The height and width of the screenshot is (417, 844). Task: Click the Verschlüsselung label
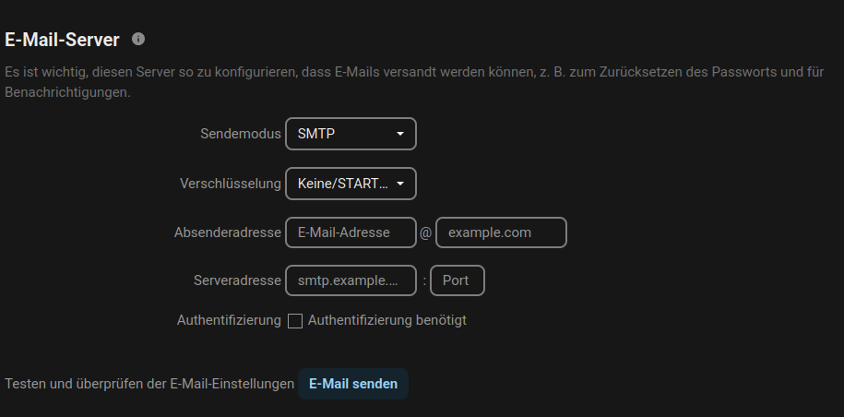tap(230, 184)
